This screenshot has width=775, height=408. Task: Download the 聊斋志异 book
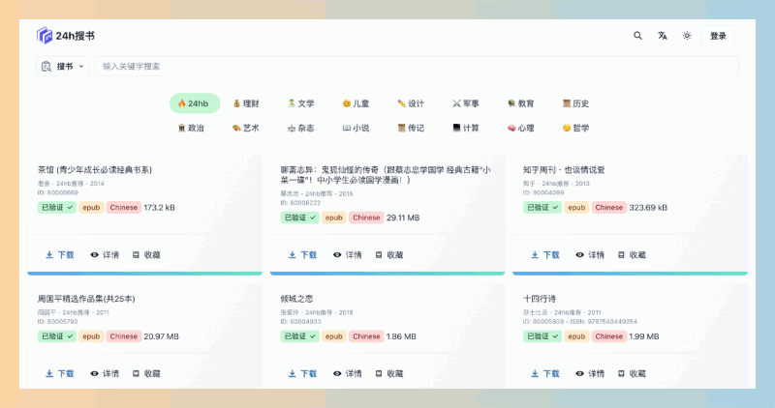pos(302,255)
